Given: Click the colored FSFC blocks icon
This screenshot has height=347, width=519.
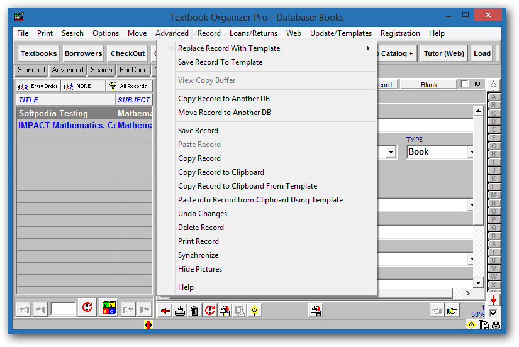Looking at the screenshot, I should coord(109,308).
